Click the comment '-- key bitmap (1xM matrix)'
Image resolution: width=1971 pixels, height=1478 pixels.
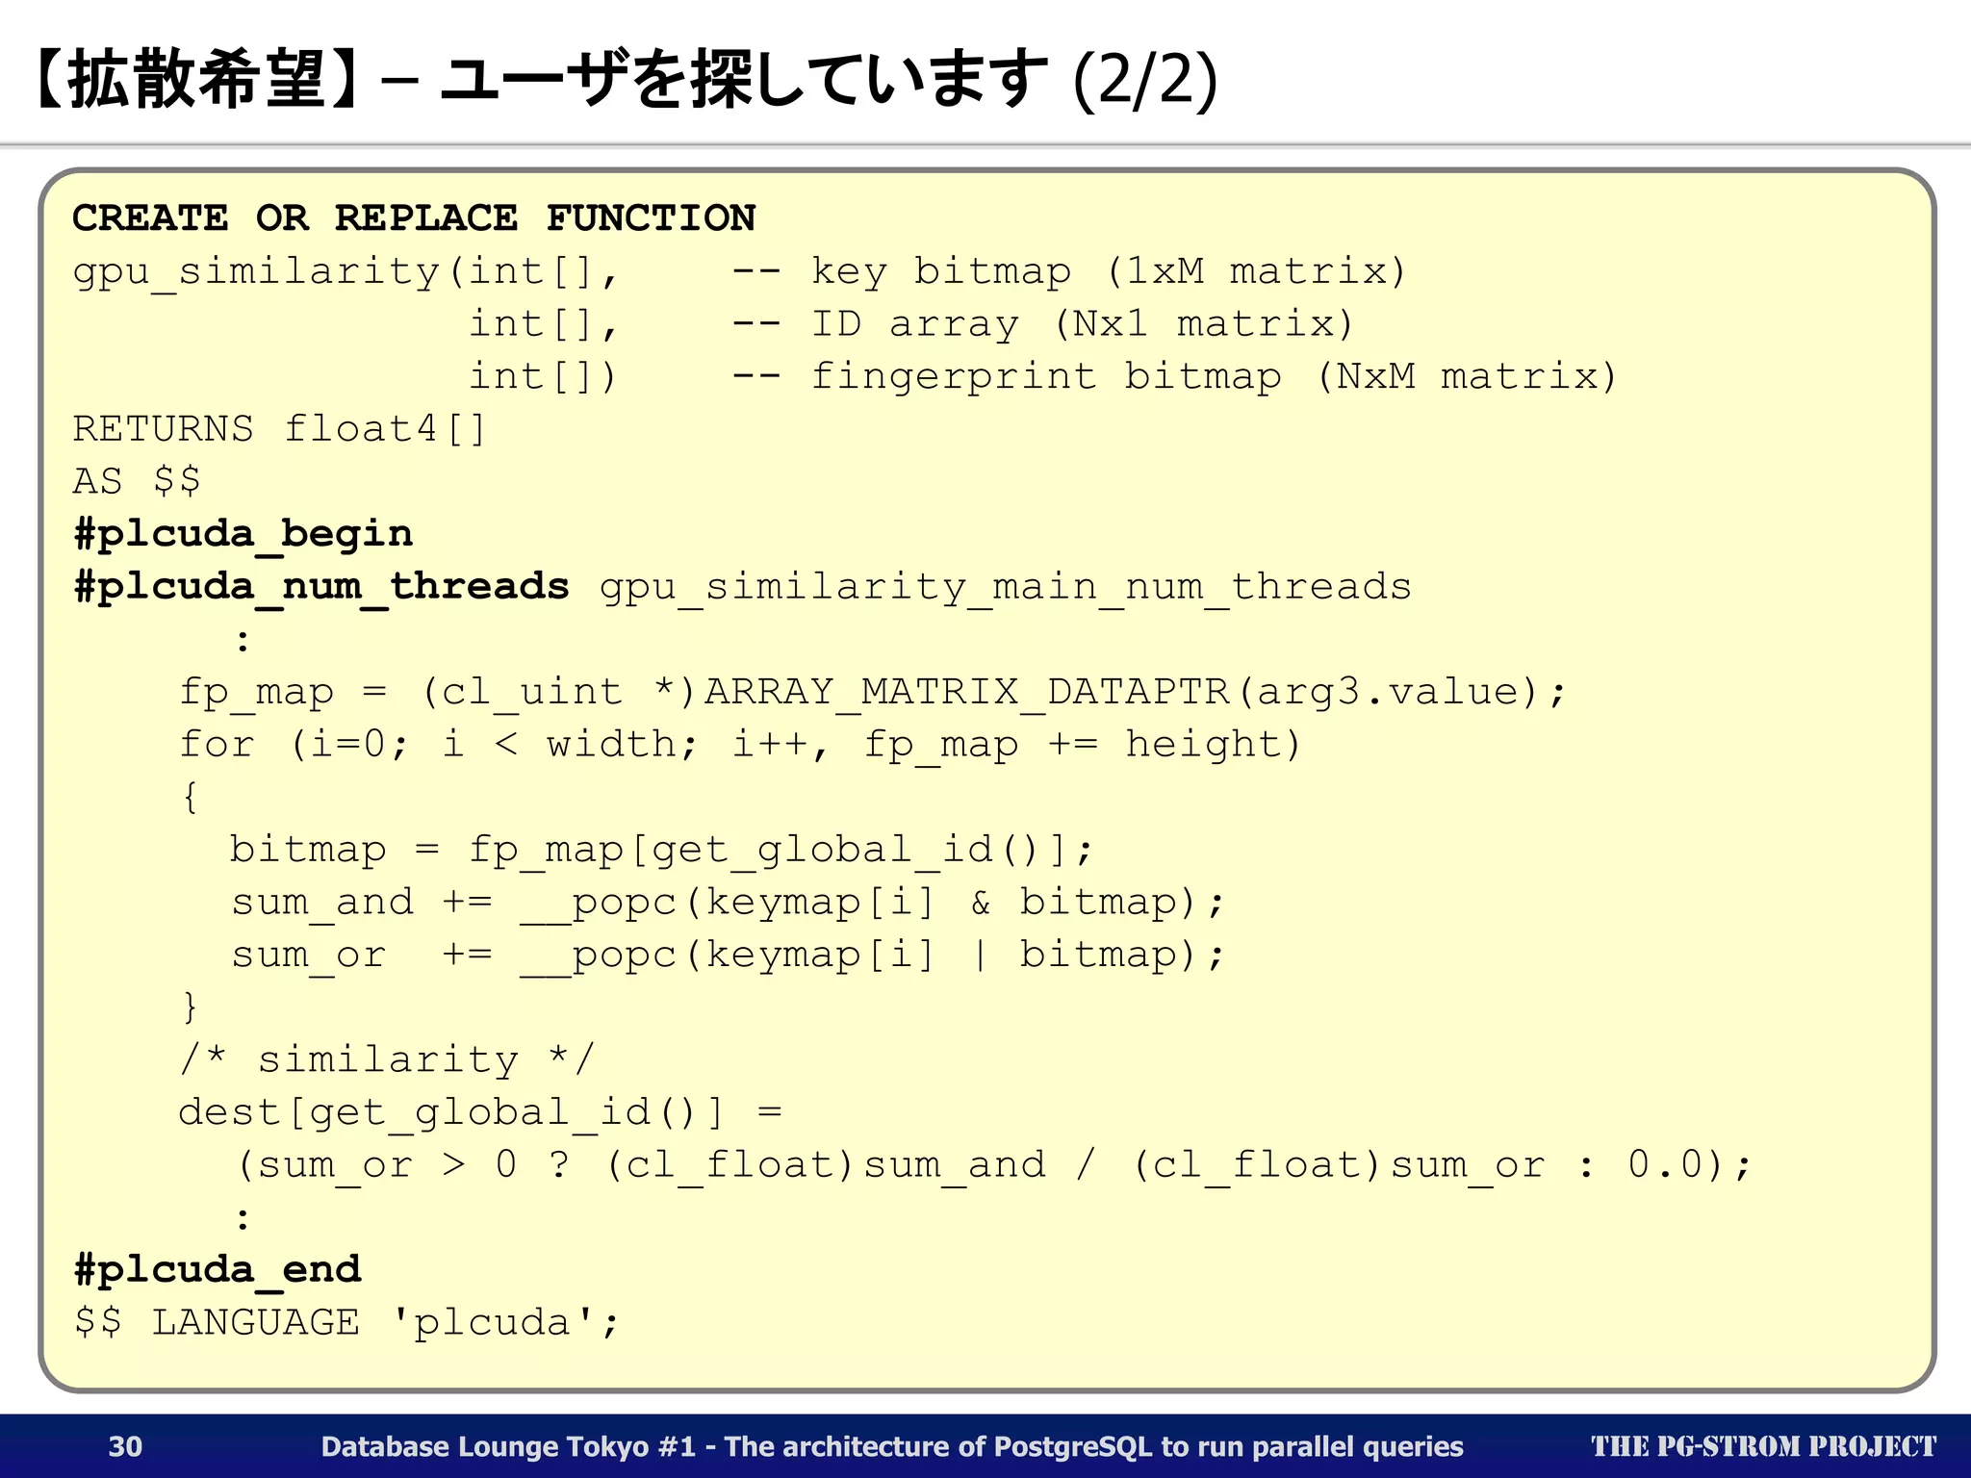coord(1069,272)
